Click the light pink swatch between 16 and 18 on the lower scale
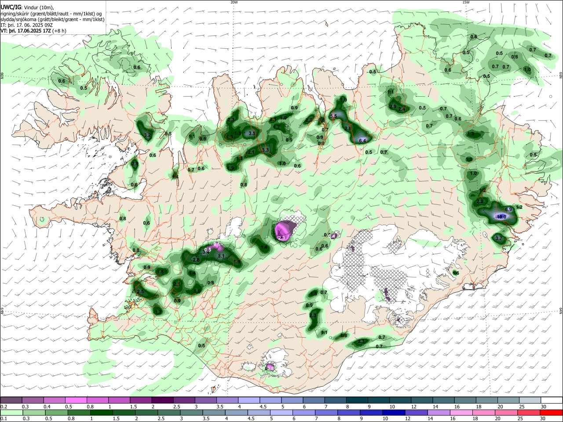Screen dimensions: 563x422 tap(461, 412)
